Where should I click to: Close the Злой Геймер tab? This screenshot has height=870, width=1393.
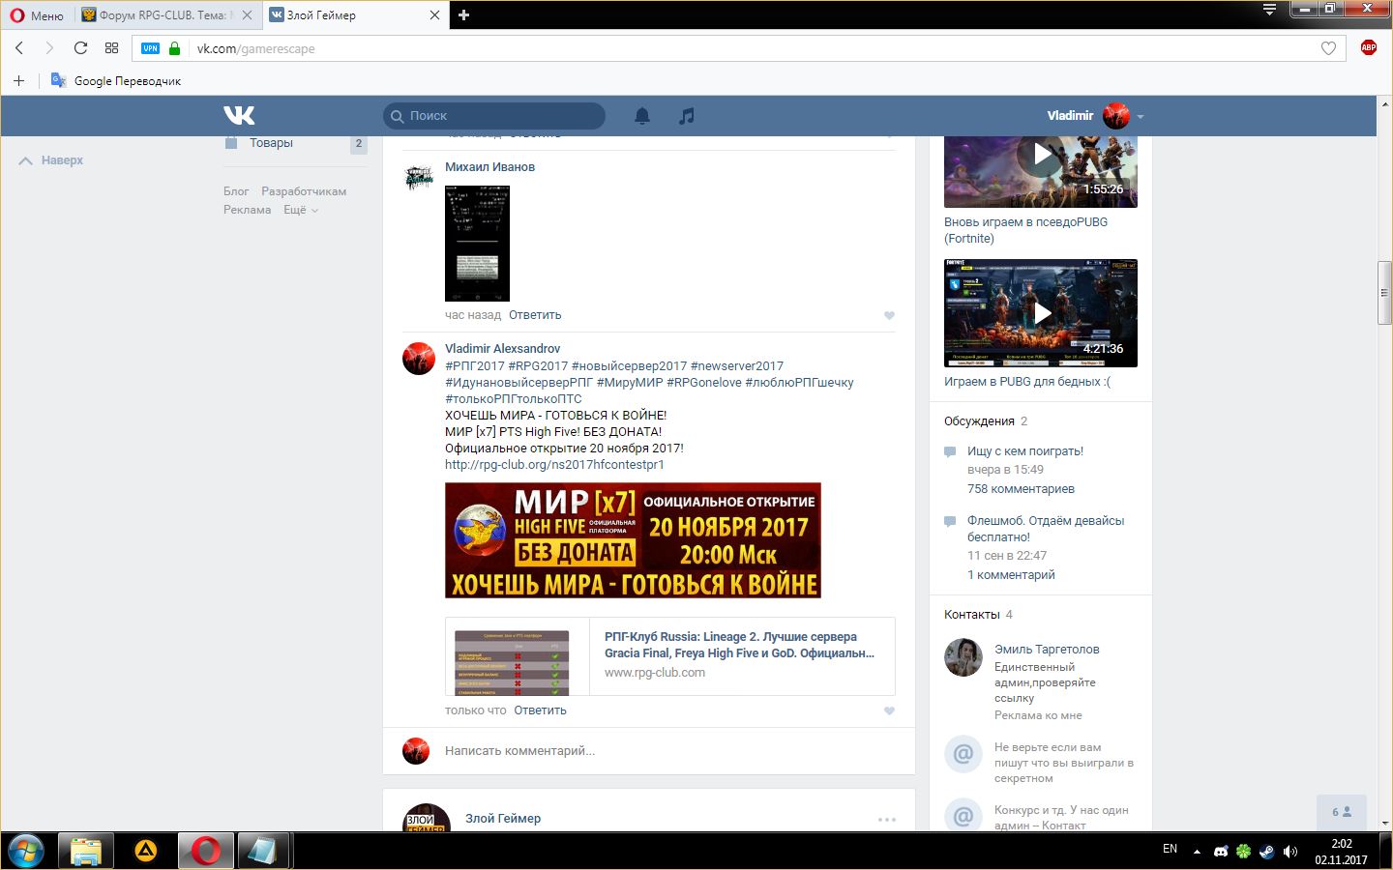434,15
